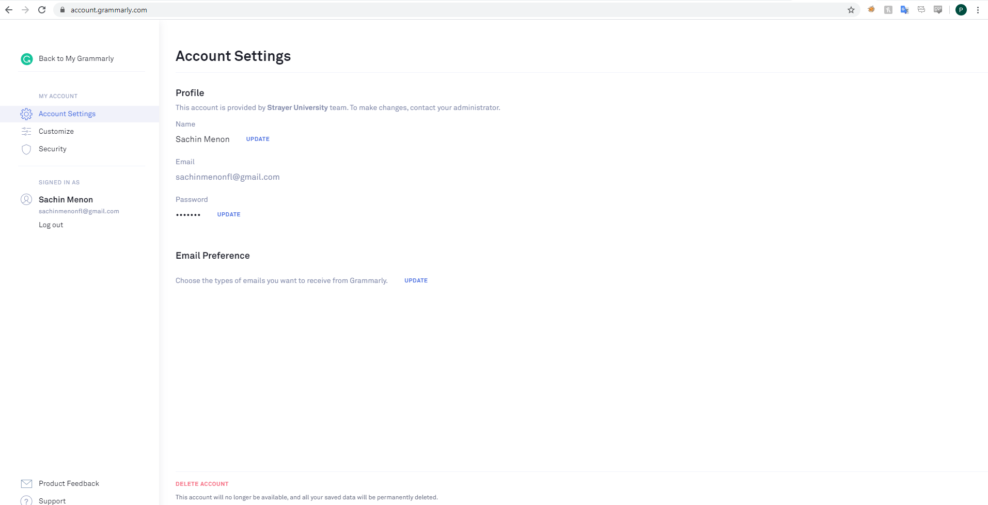Click the Grammarly logo icon
988x505 pixels.
27,59
